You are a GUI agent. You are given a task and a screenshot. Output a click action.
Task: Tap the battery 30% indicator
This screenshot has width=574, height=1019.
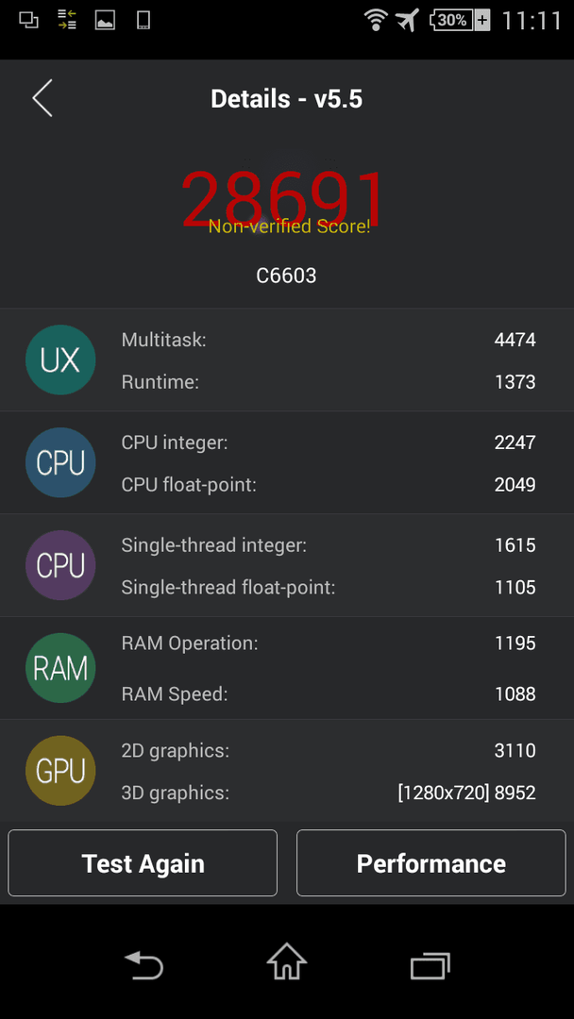point(460,20)
